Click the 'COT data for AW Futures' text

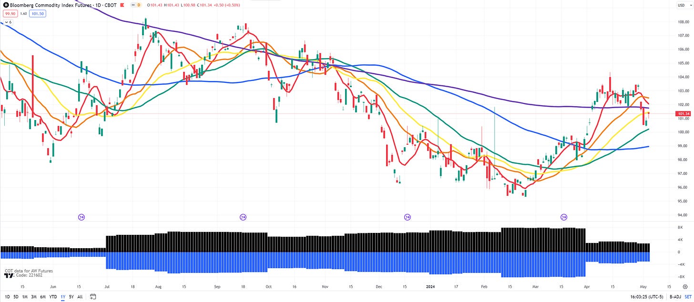29,271
